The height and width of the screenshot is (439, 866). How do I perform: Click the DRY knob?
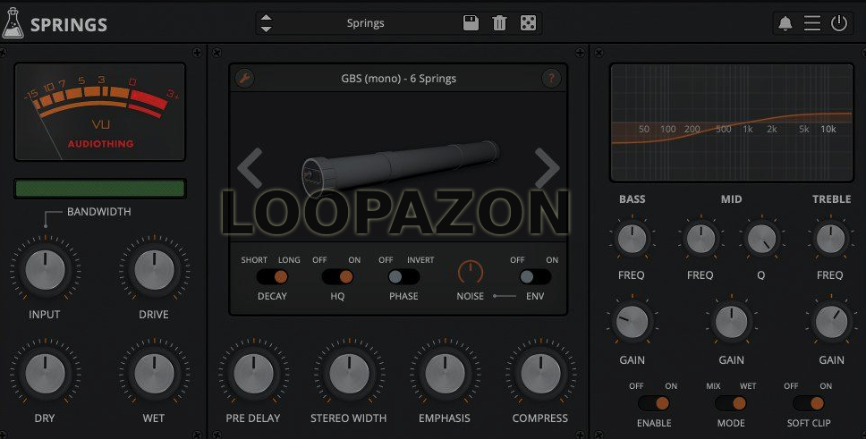tap(45, 374)
